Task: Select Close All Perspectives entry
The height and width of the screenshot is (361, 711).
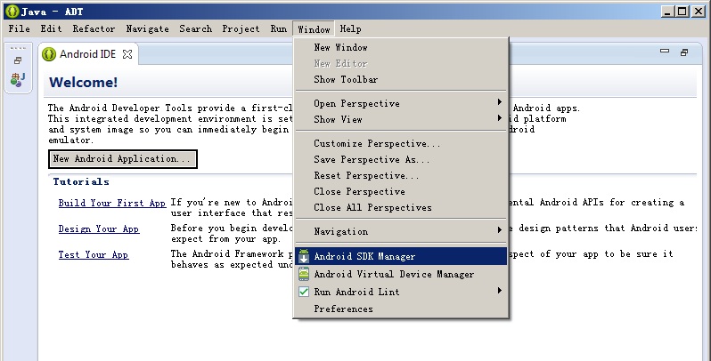Action: pyautogui.click(x=401, y=208)
